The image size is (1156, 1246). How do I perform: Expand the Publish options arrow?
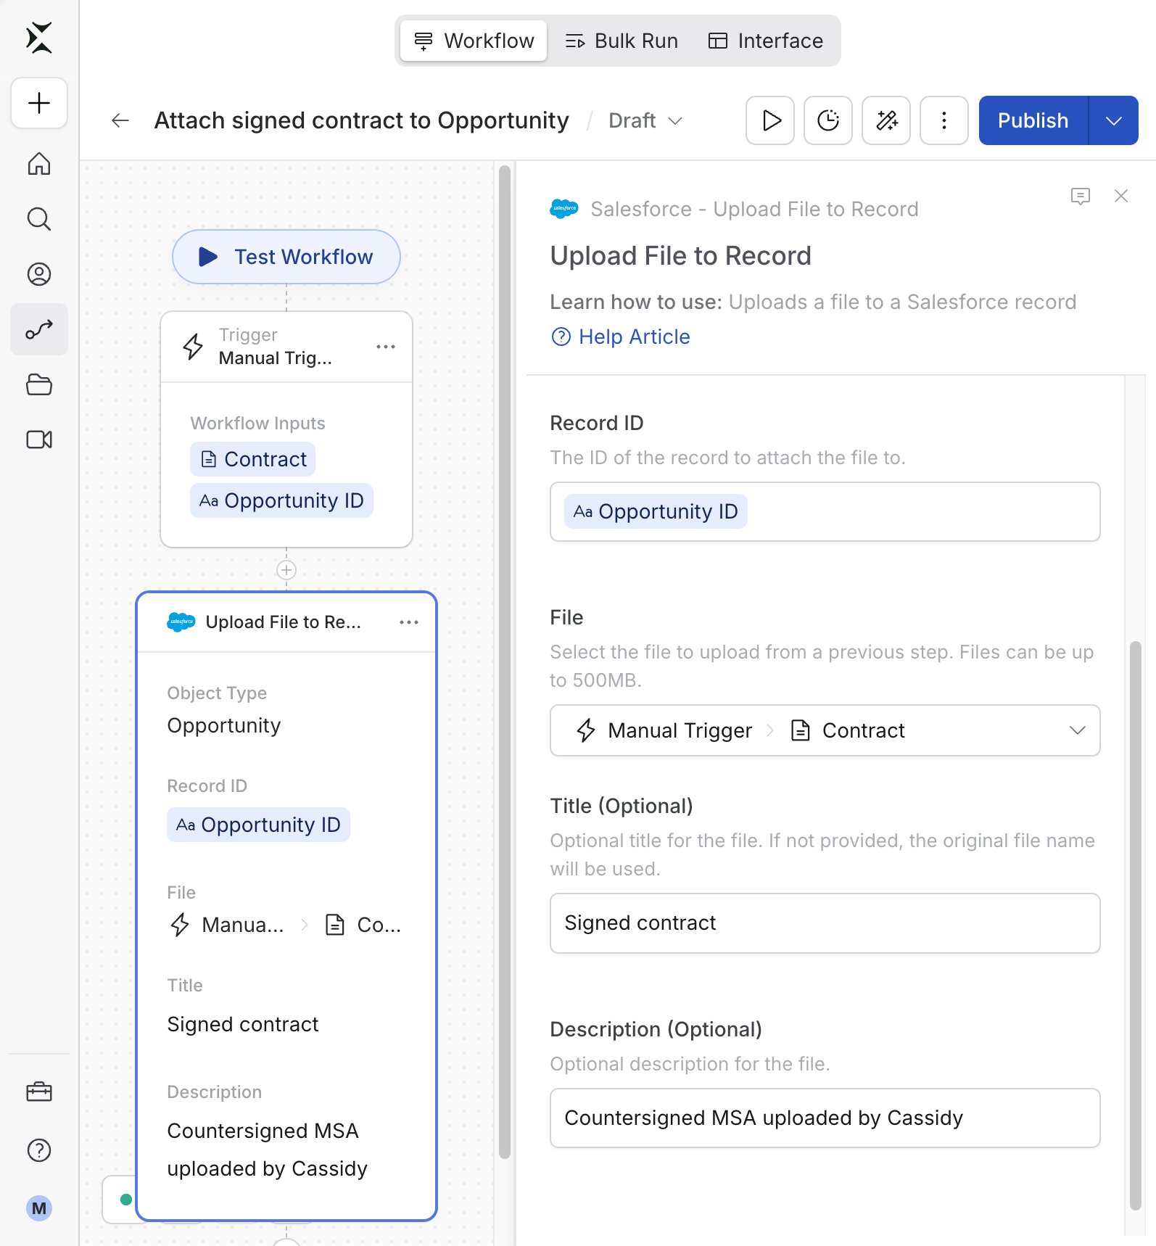pos(1114,120)
